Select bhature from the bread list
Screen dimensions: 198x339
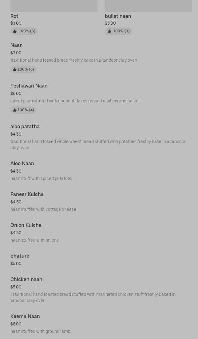(20, 256)
